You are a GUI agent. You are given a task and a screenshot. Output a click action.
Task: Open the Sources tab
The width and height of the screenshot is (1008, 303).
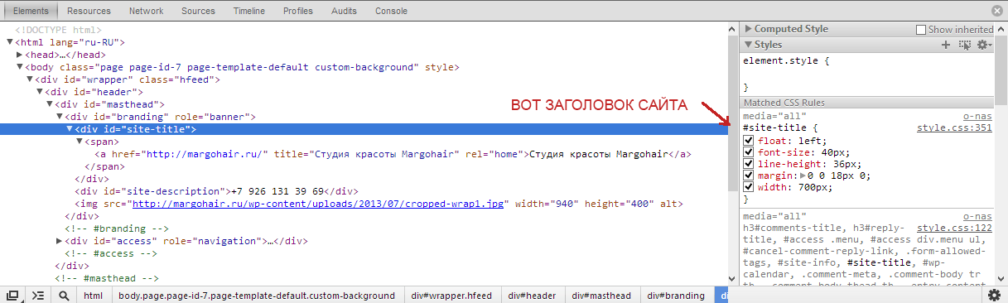click(x=199, y=11)
